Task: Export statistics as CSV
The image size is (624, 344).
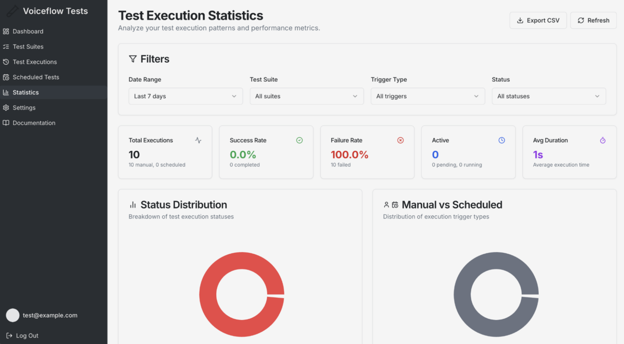Action: 538,20
